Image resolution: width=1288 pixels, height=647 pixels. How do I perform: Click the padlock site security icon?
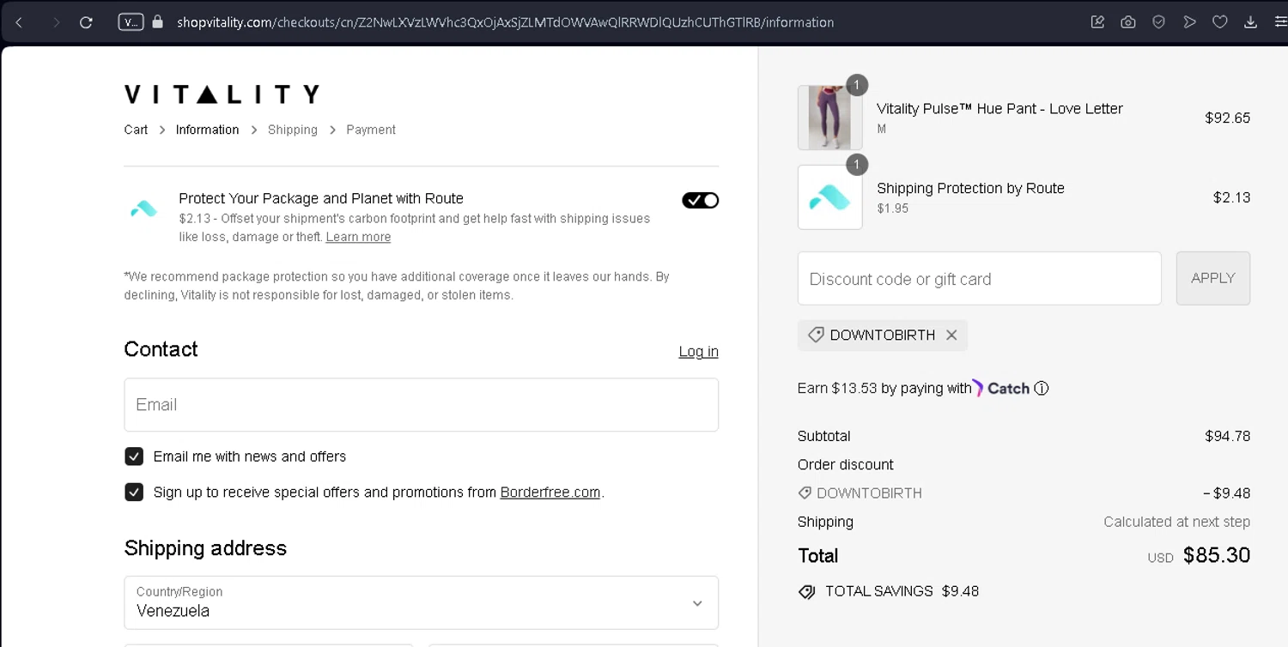click(x=157, y=22)
